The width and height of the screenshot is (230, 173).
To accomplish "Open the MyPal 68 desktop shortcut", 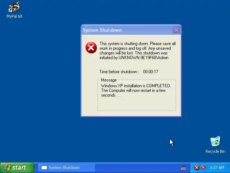I will [14, 10].
